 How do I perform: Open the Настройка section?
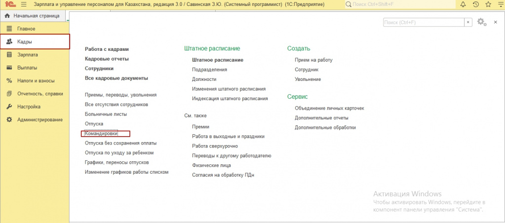click(35, 107)
